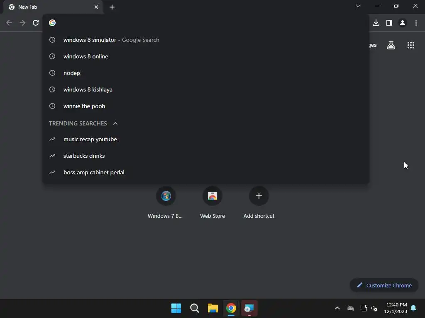425x318 pixels.
Task: Open the tab search chevron in the title bar
Action: (358, 6)
